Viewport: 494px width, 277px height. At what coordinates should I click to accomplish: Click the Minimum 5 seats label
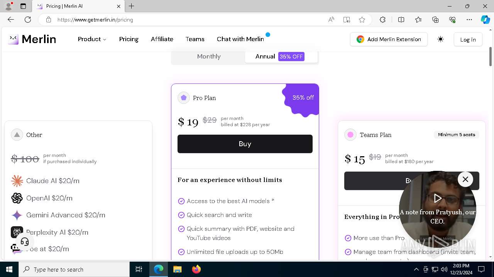[x=457, y=135]
